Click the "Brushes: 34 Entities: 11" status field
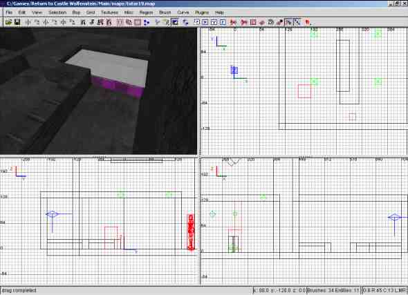This screenshot has height=295, width=408. tap(333, 290)
